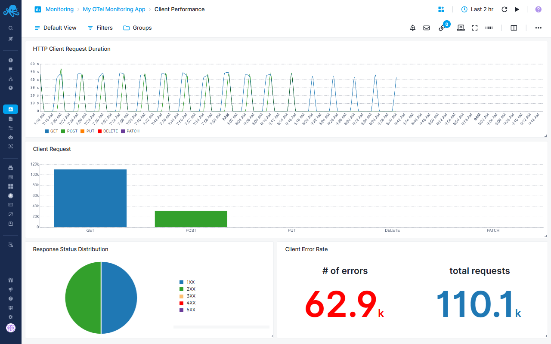551x344 pixels.
Task: Toggle the GET series in the duration chart legend
Action: click(x=52, y=131)
